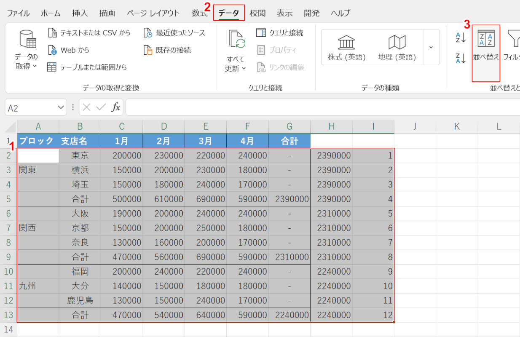This screenshot has width=520, height=337.
Task: Select the データ tab
Action: (229, 13)
